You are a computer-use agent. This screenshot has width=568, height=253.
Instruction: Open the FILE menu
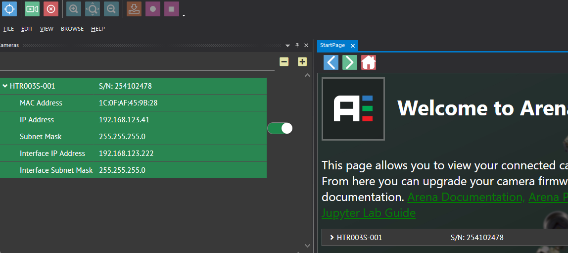point(9,29)
